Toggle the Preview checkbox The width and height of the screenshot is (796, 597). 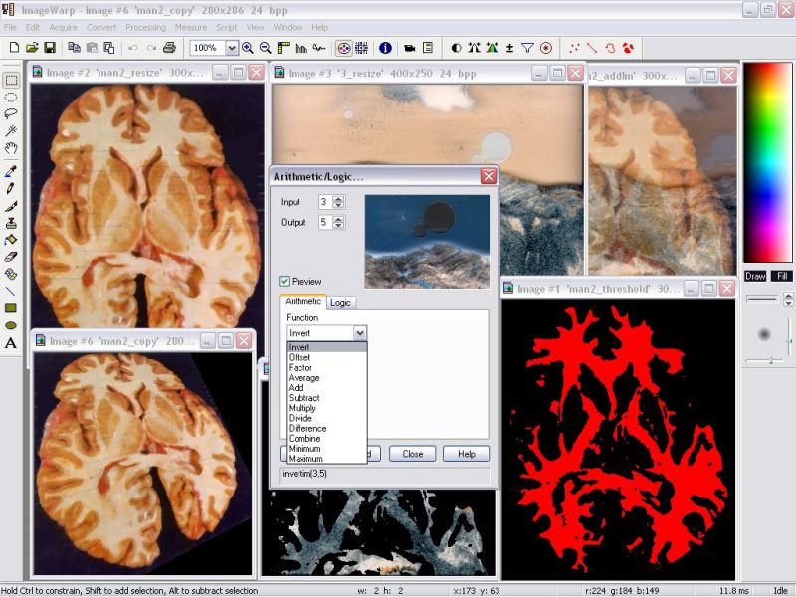click(x=284, y=282)
